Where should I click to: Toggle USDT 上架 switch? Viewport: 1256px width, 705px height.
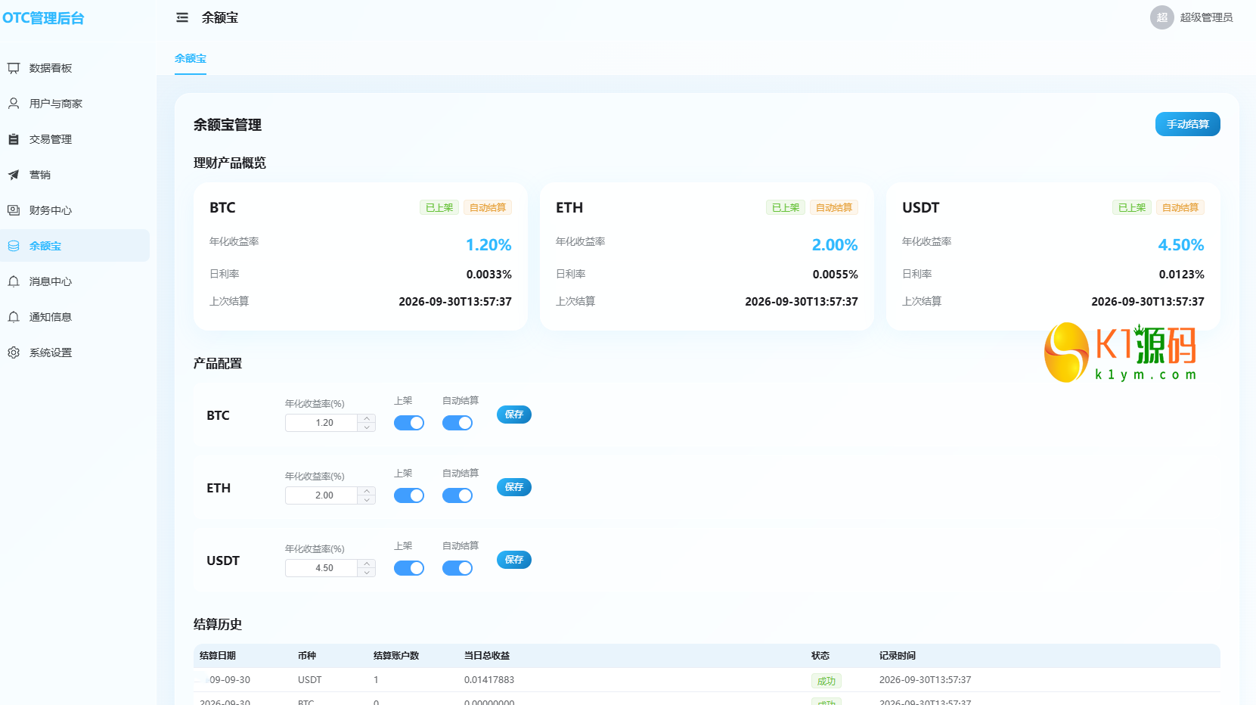(409, 568)
